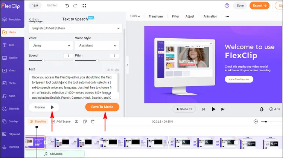The height and width of the screenshot is (158, 283).
Task: Open the Subtitle sidebar section
Action: point(10,58)
